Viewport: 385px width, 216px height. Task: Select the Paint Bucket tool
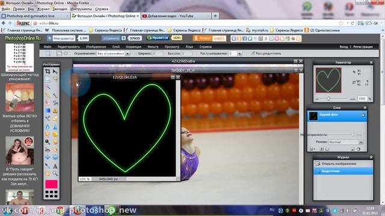tap(55, 103)
